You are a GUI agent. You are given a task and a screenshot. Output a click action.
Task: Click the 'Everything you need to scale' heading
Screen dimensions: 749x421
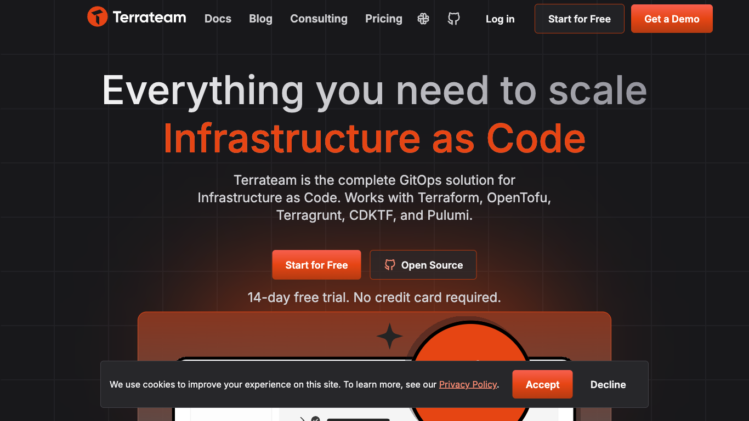pyautogui.click(x=374, y=90)
